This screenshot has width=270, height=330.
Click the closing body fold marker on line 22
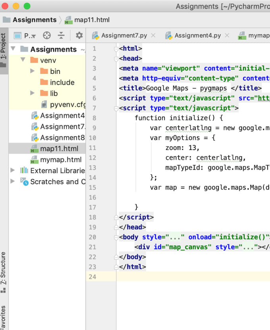tap(116, 257)
